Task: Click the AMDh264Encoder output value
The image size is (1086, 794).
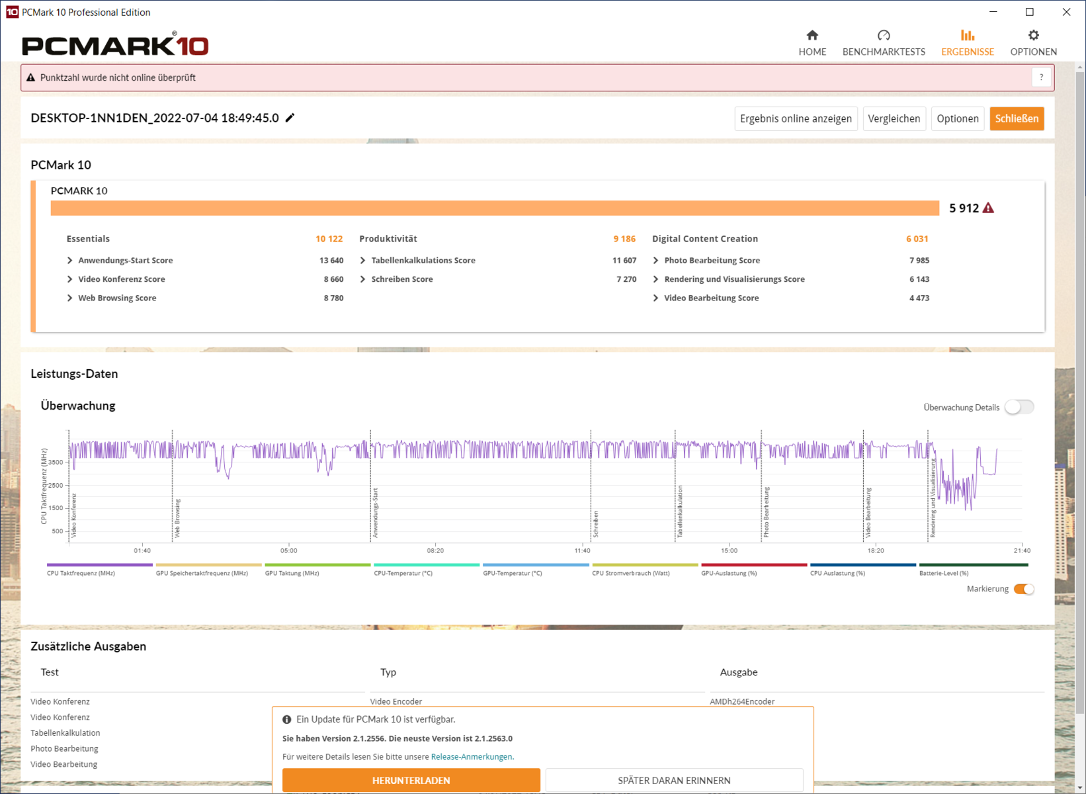Action: pos(742,701)
